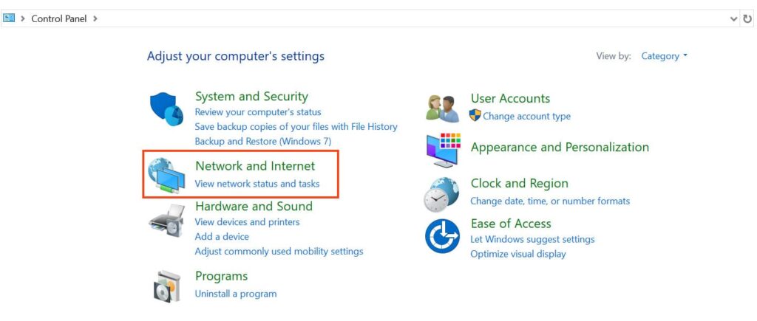This screenshot has width=757, height=321.
Task: Open the Ease of Access icon
Action: 442,236
